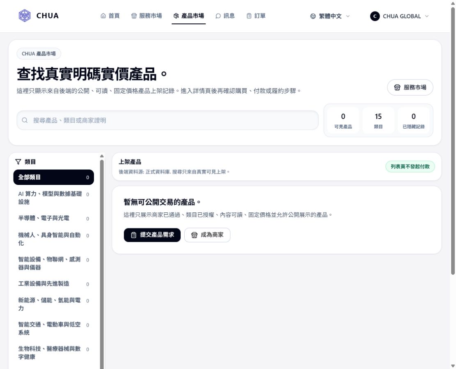456x369 pixels.
Task: Click the 查找真實明碼實價產品 headline
Action: click(x=92, y=74)
